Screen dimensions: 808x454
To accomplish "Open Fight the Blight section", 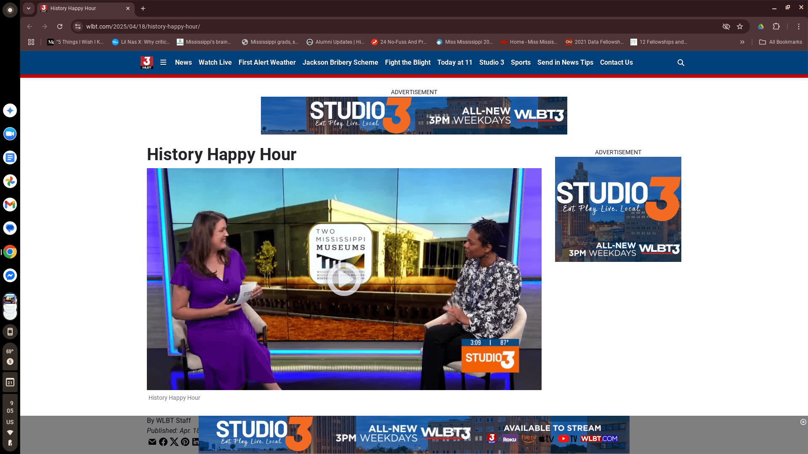I will click(408, 63).
